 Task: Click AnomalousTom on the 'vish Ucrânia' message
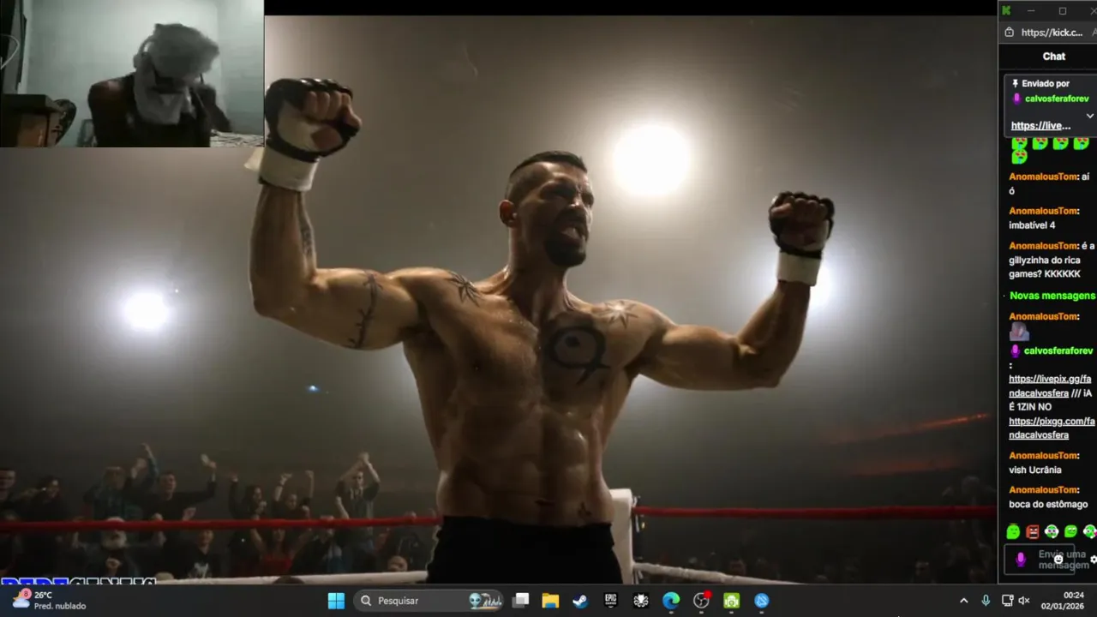[1044, 456]
